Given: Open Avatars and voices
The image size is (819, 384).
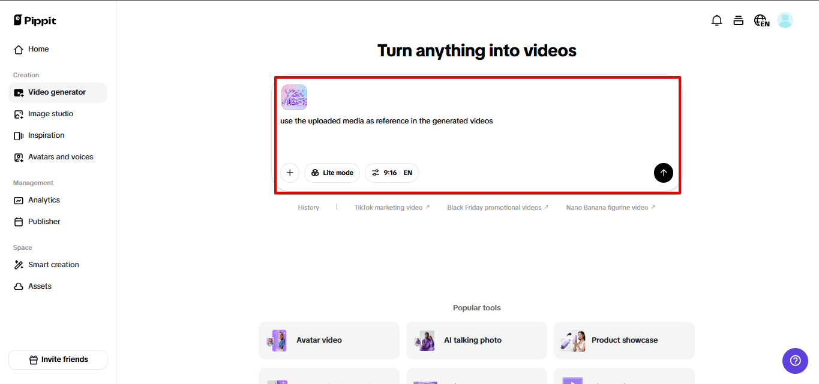Looking at the screenshot, I should click(x=61, y=156).
